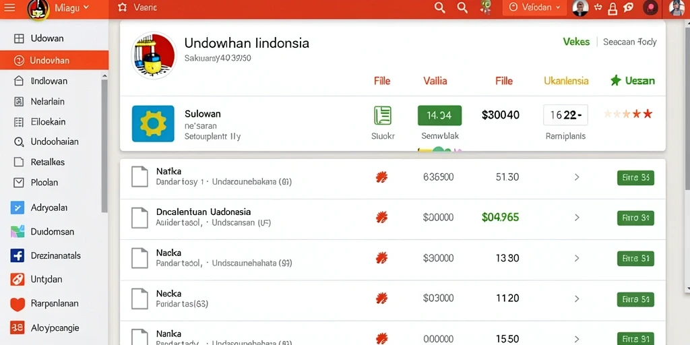Click the file icon for the Nacka row
This screenshot has width=690, height=345.
(140, 258)
